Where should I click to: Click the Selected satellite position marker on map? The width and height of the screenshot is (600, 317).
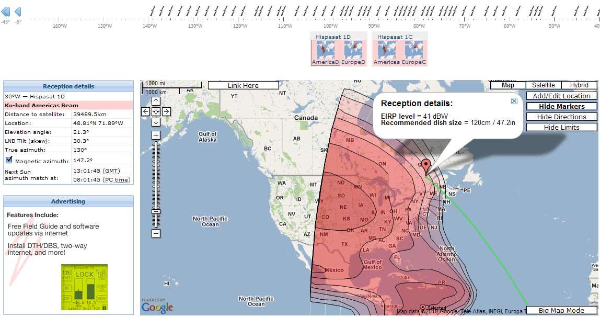[423, 307]
